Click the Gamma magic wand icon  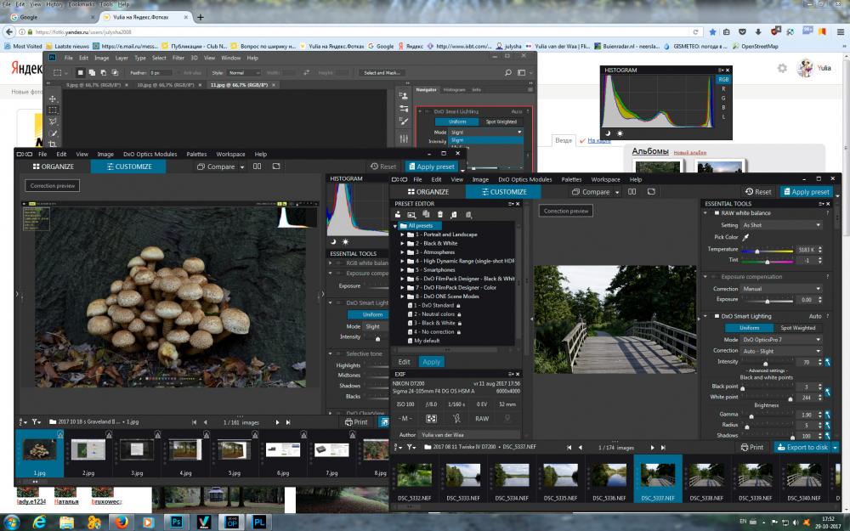click(828, 415)
